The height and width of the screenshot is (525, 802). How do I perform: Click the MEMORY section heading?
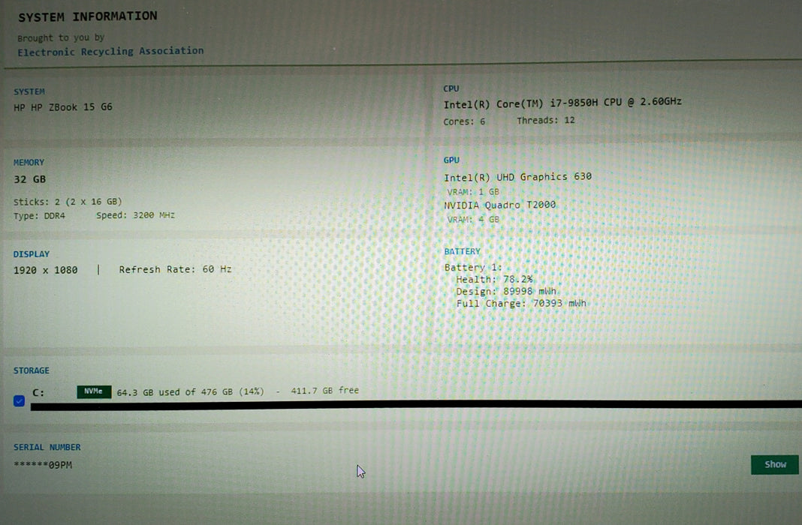pos(29,163)
